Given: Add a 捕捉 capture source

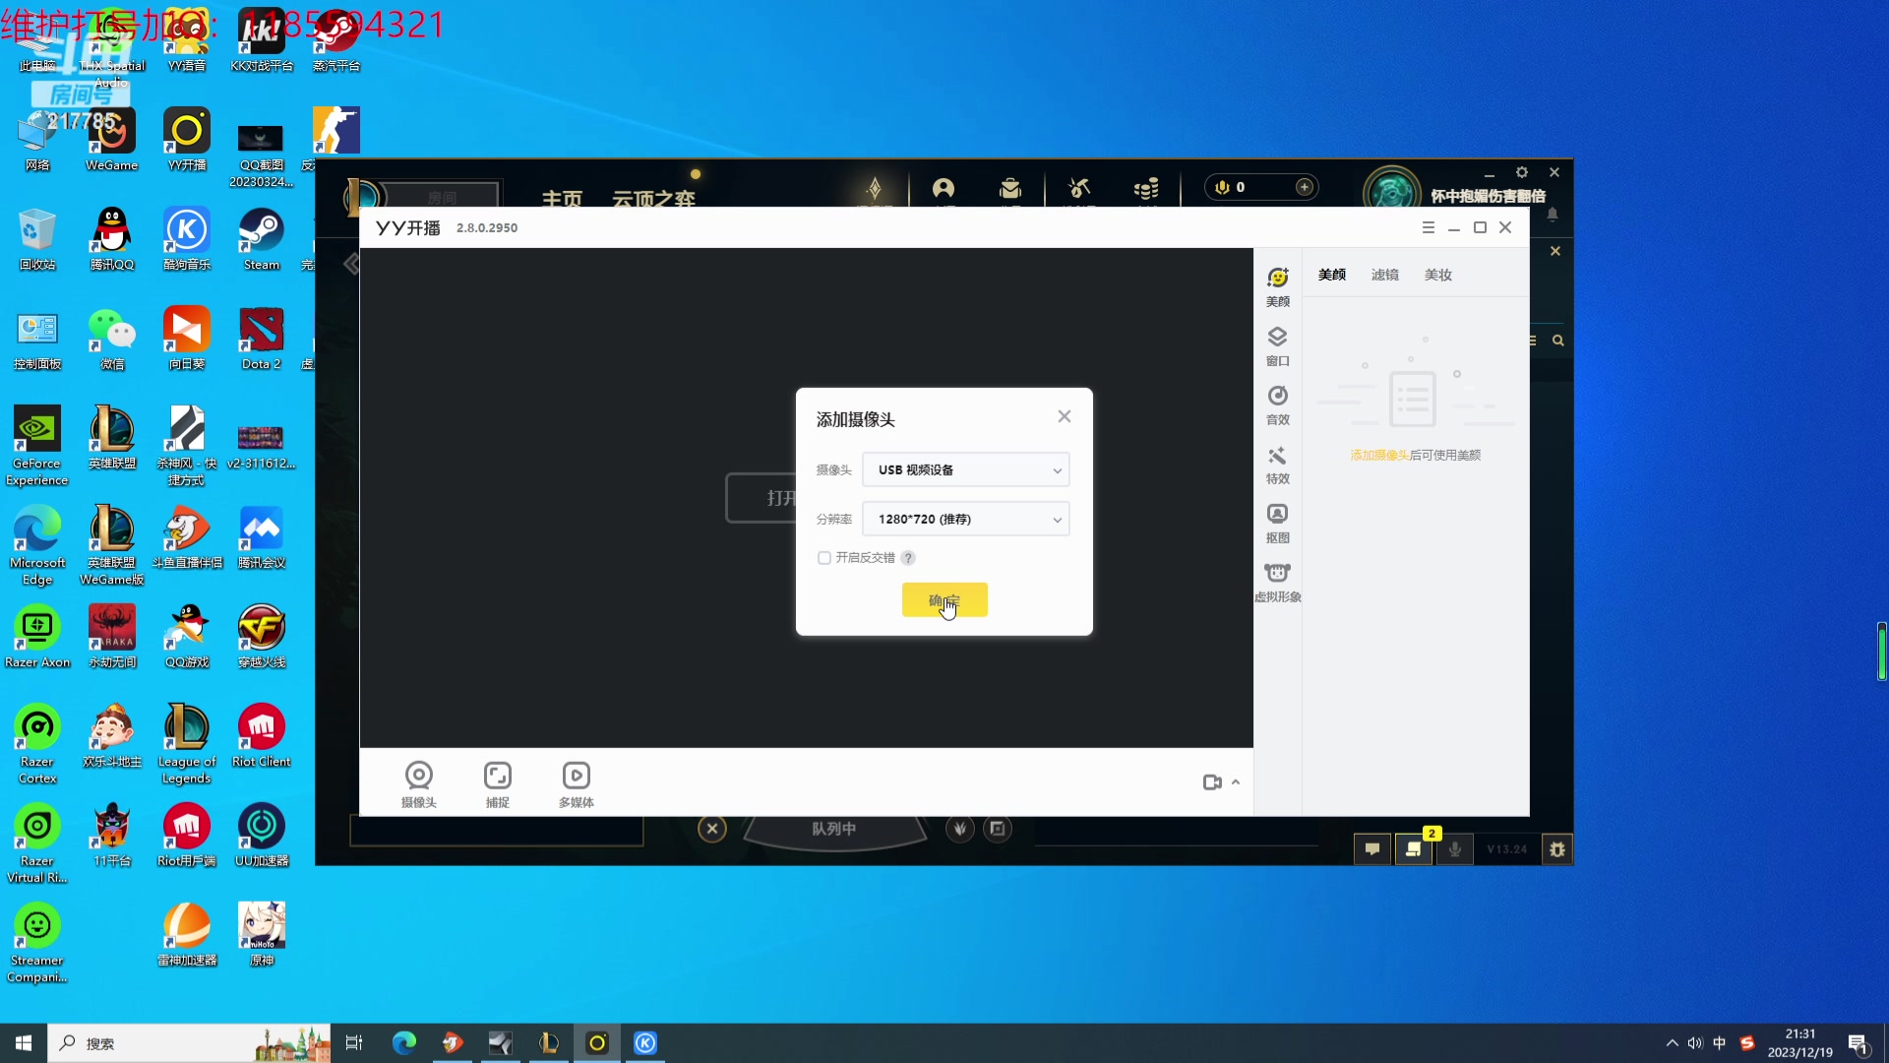Looking at the screenshot, I should (x=498, y=784).
